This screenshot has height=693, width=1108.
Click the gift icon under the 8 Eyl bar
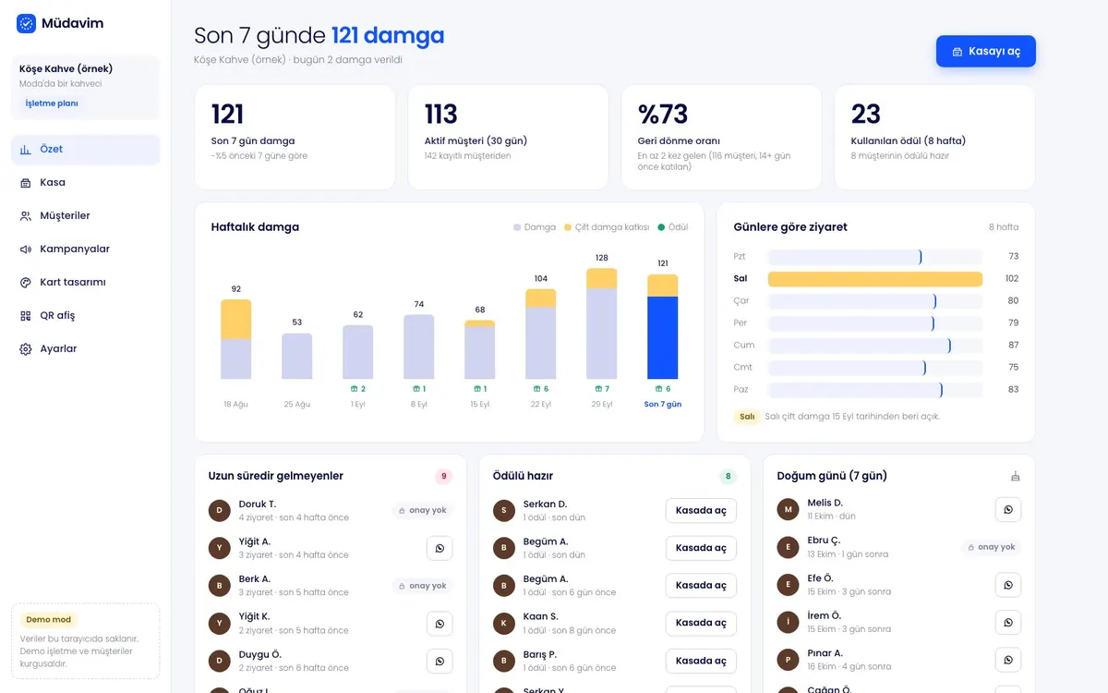[x=415, y=389]
